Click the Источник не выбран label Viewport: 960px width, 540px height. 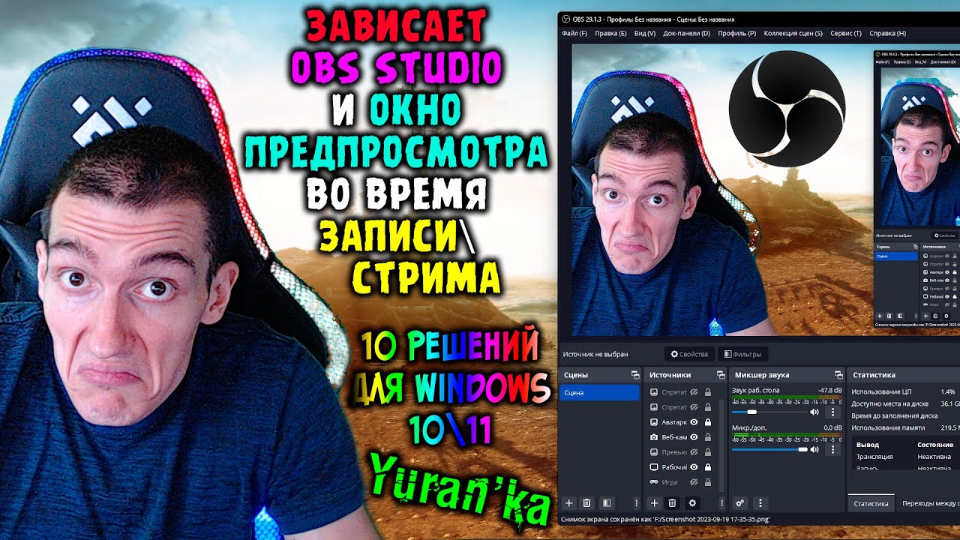point(595,354)
